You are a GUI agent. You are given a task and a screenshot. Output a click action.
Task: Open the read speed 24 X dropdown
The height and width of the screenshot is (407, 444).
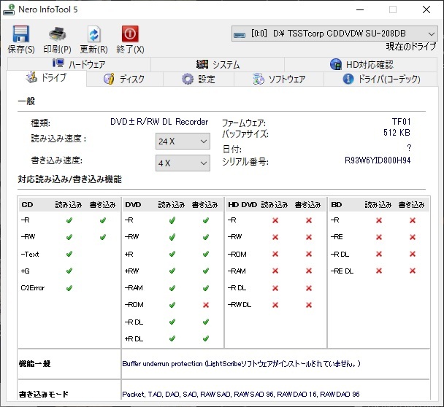pyautogui.click(x=183, y=141)
